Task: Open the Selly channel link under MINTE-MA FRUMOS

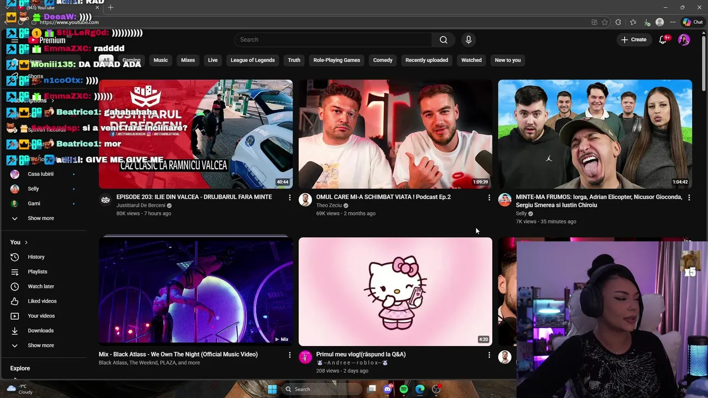Action: tap(521, 213)
